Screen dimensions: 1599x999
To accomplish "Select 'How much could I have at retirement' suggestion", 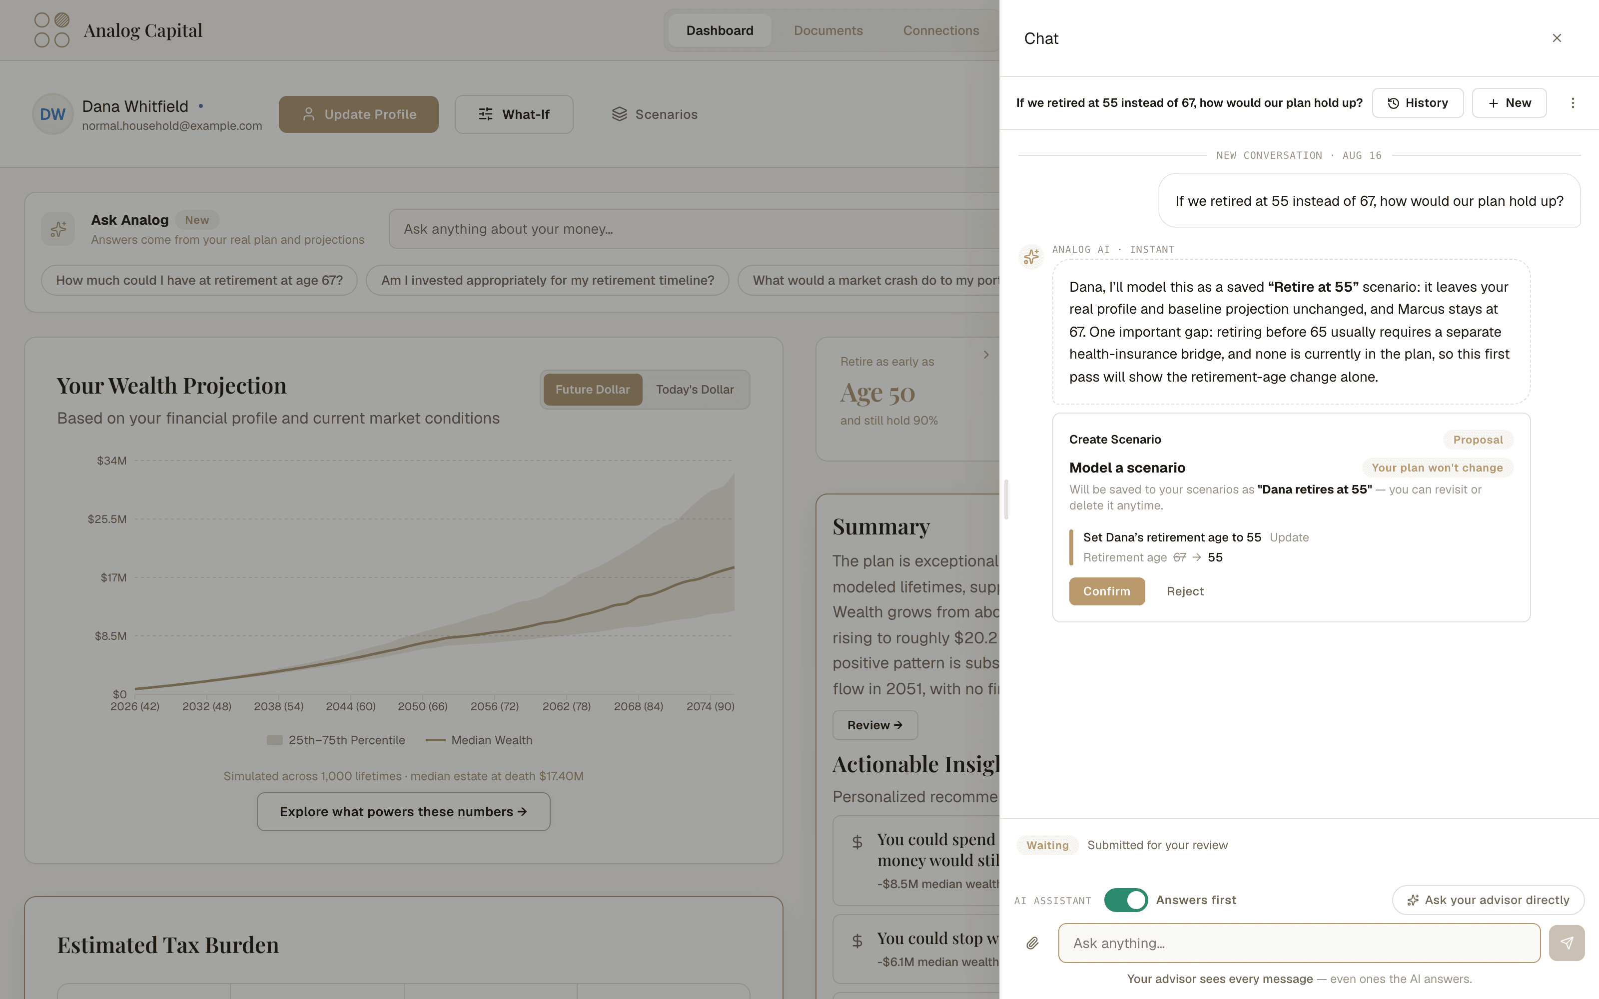I will (x=199, y=280).
